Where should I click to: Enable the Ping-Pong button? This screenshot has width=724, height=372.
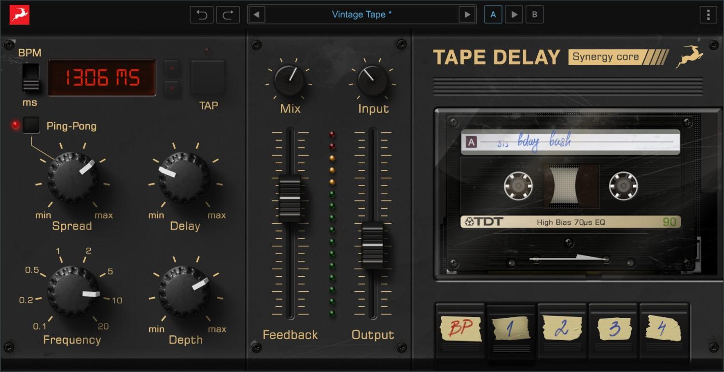[32, 126]
